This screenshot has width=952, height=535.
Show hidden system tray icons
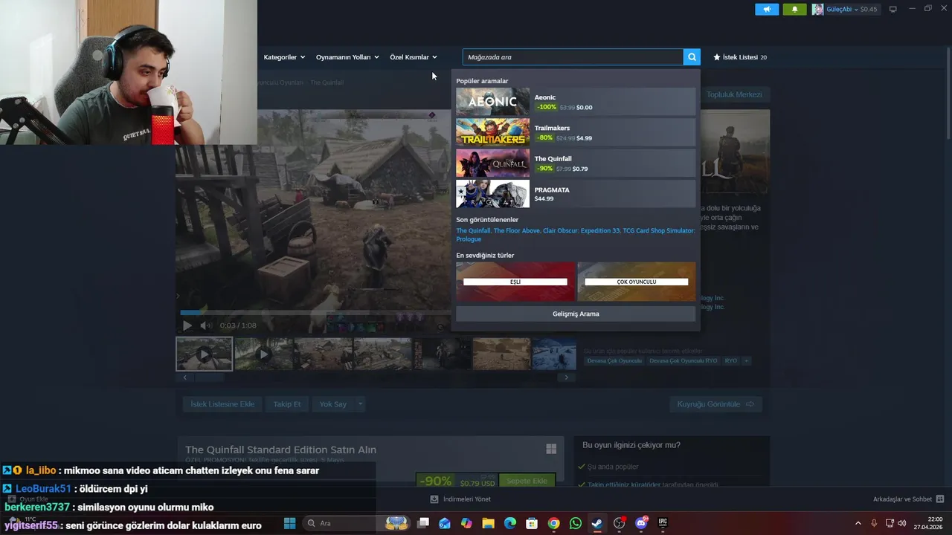point(858,523)
